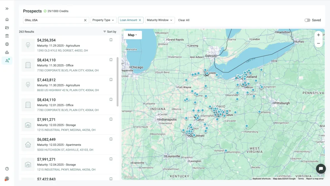Bookmark the $6,082,449 Apartments prospect

[111, 139]
